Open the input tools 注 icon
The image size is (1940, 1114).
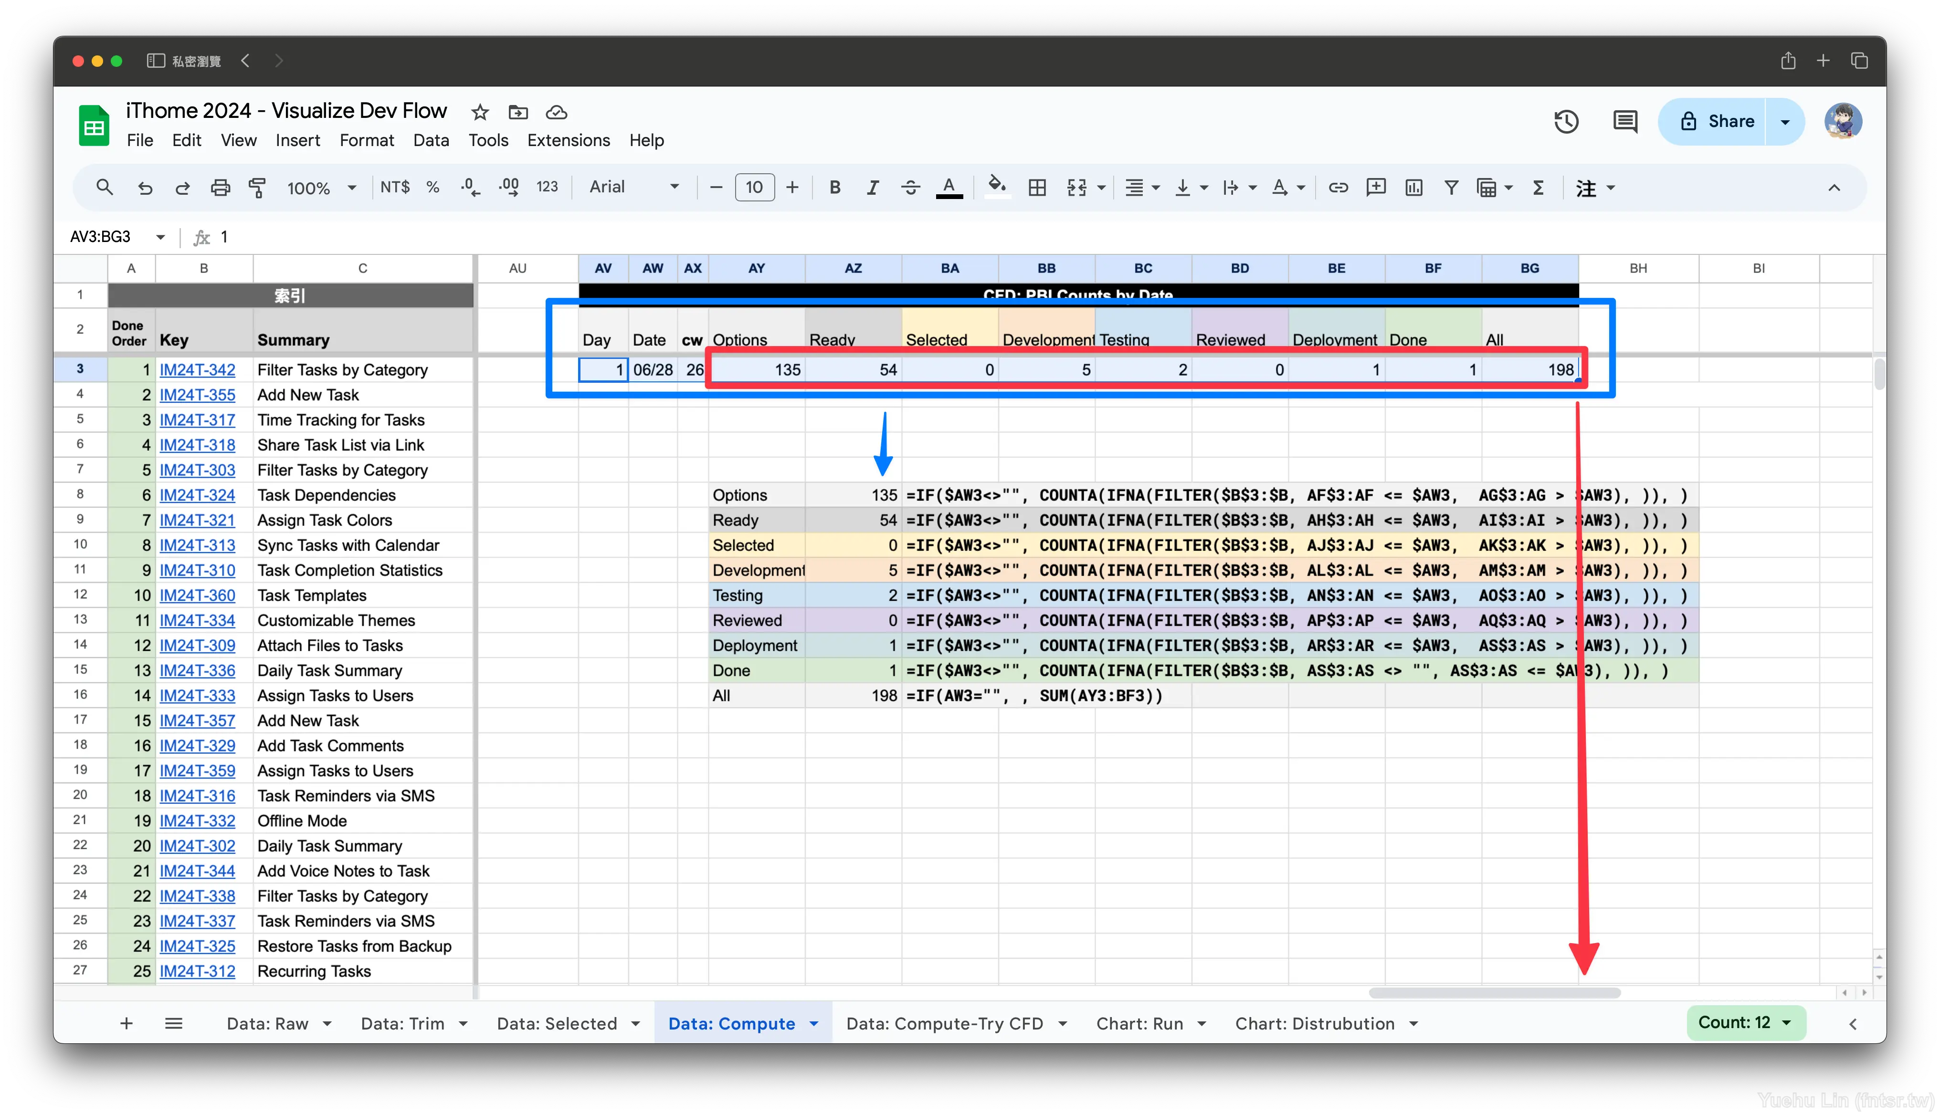tap(1587, 188)
